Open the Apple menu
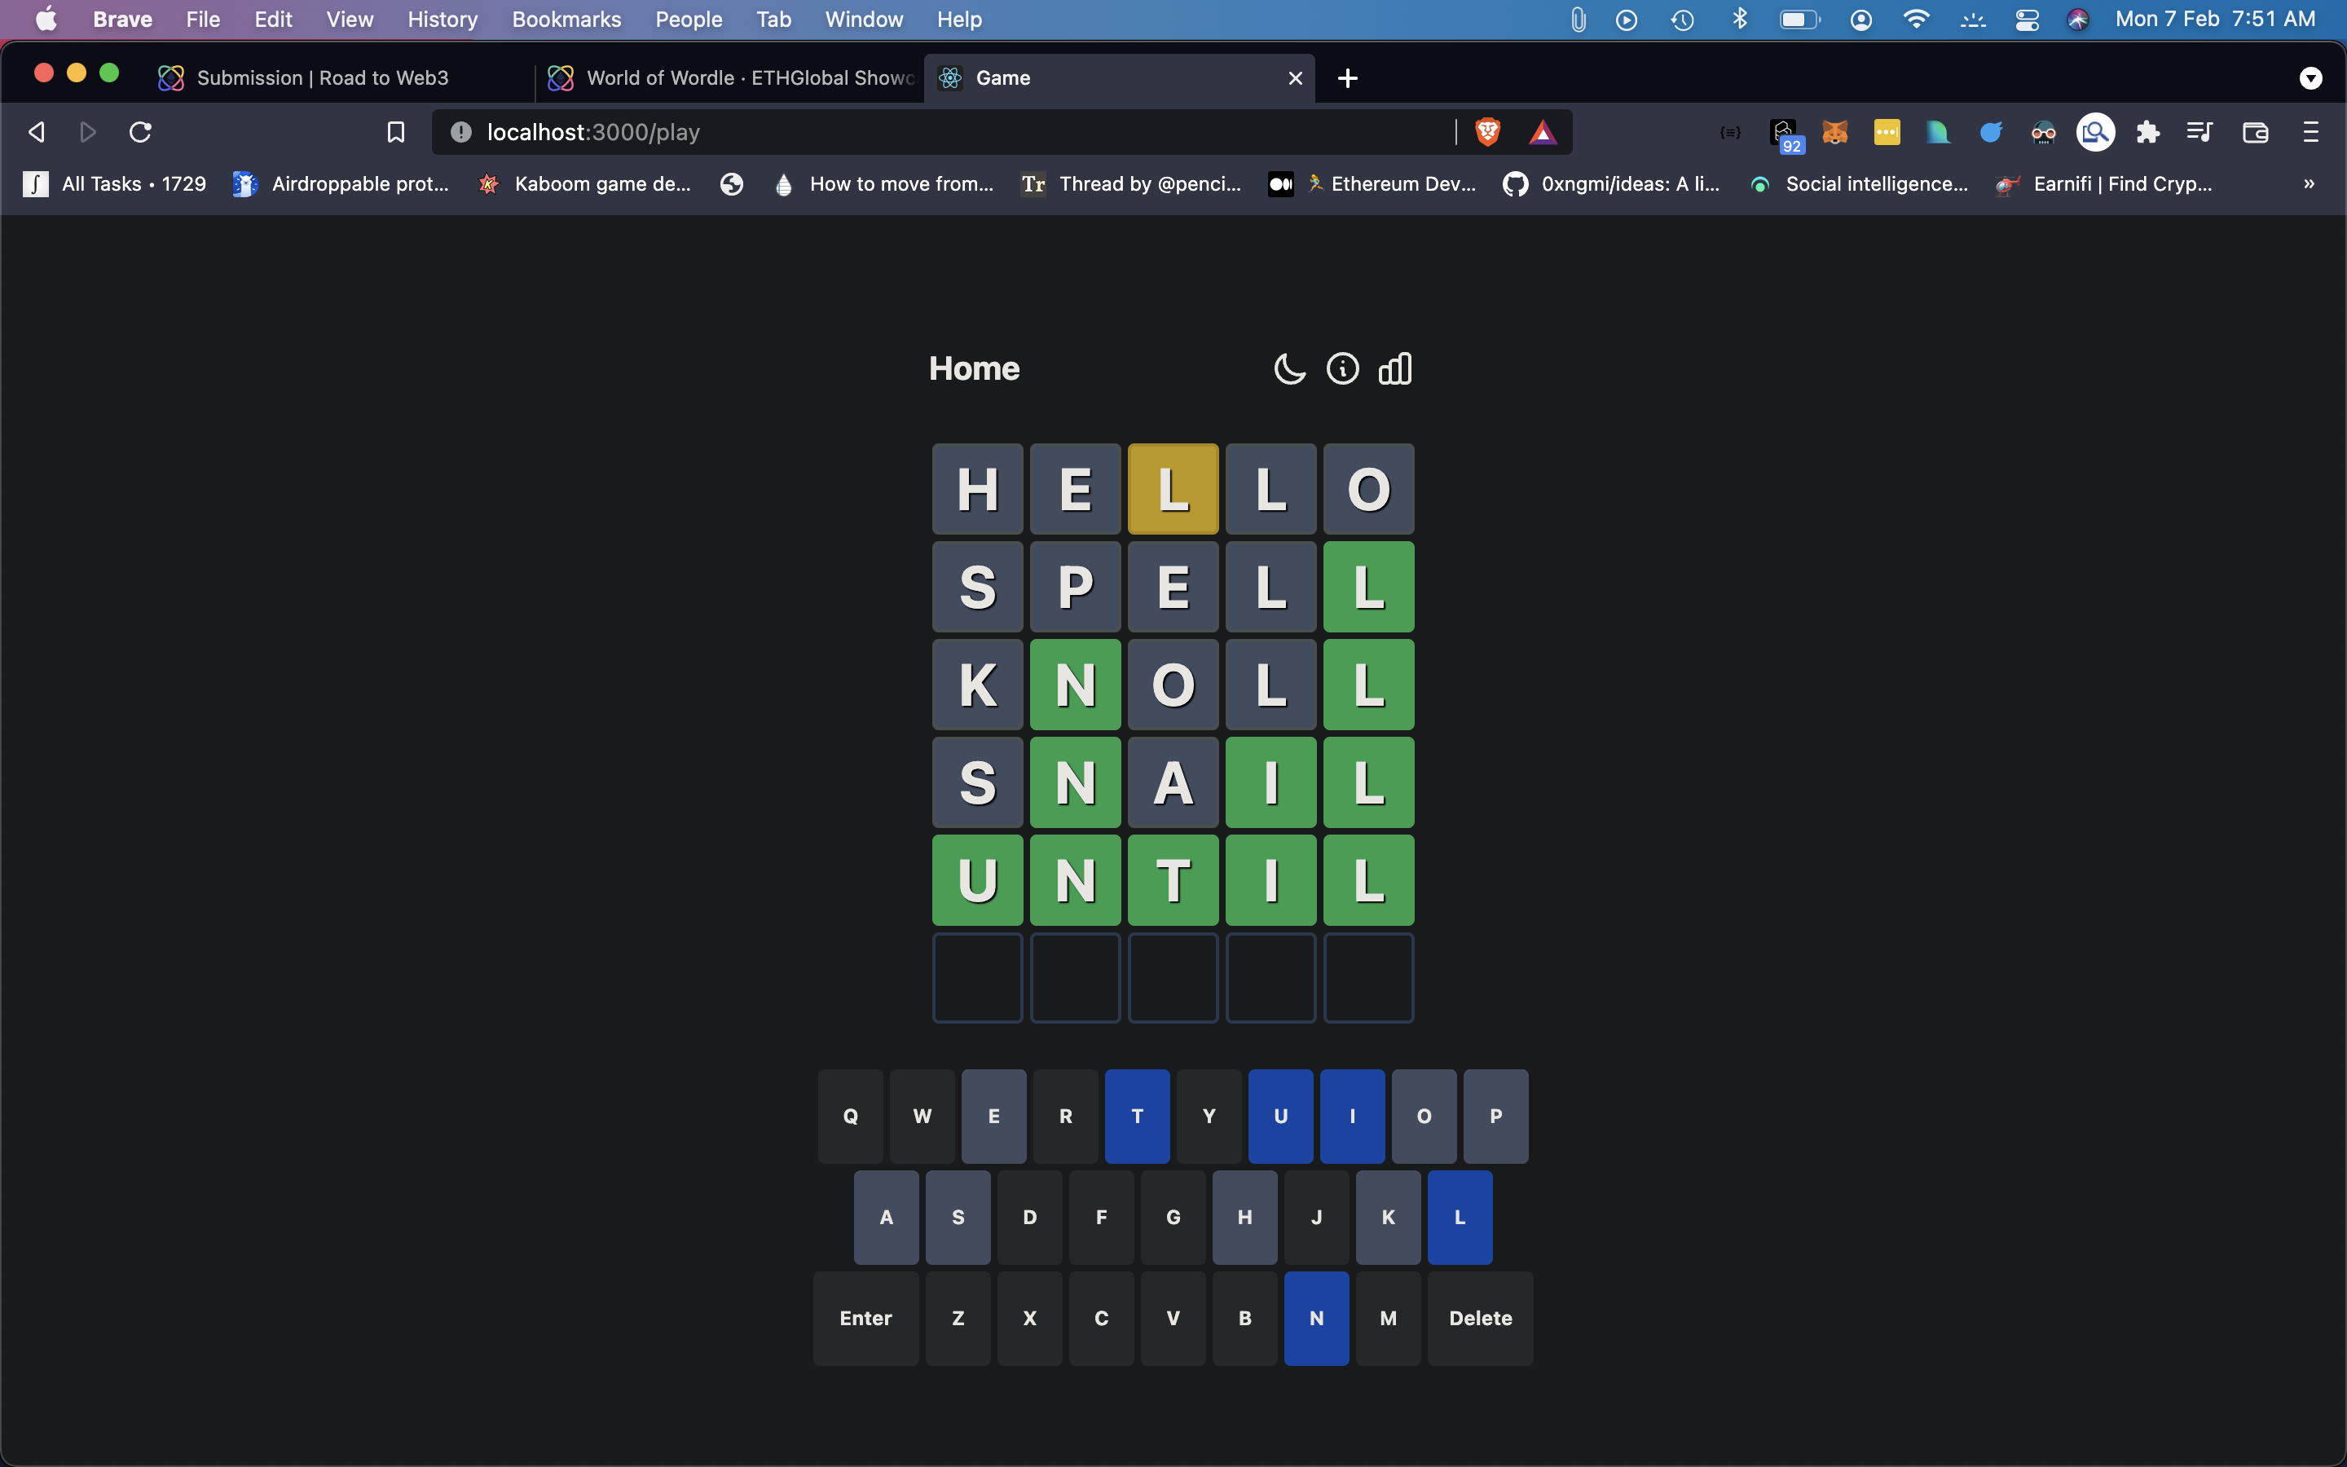 (x=46, y=20)
